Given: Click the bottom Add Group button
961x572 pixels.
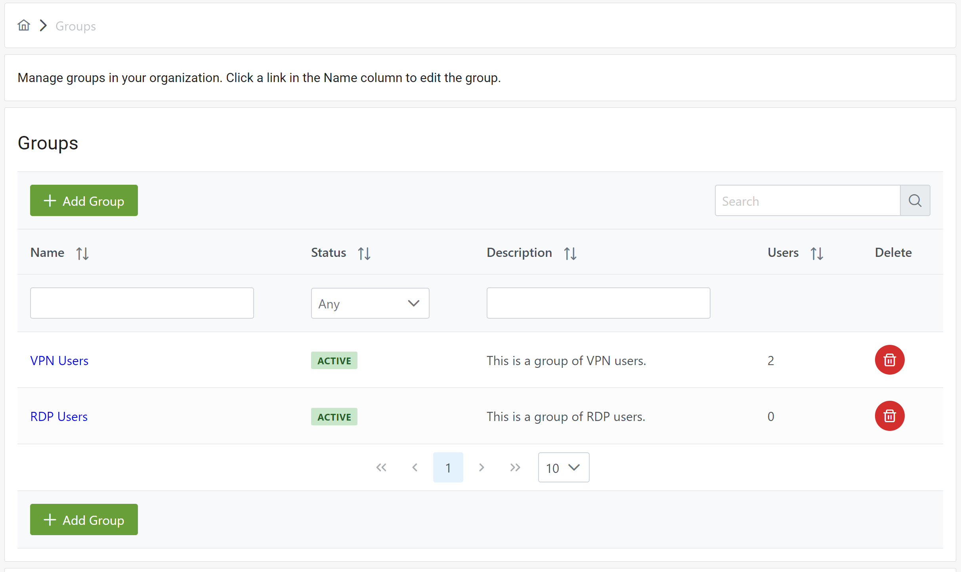Looking at the screenshot, I should tap(84, 520).
